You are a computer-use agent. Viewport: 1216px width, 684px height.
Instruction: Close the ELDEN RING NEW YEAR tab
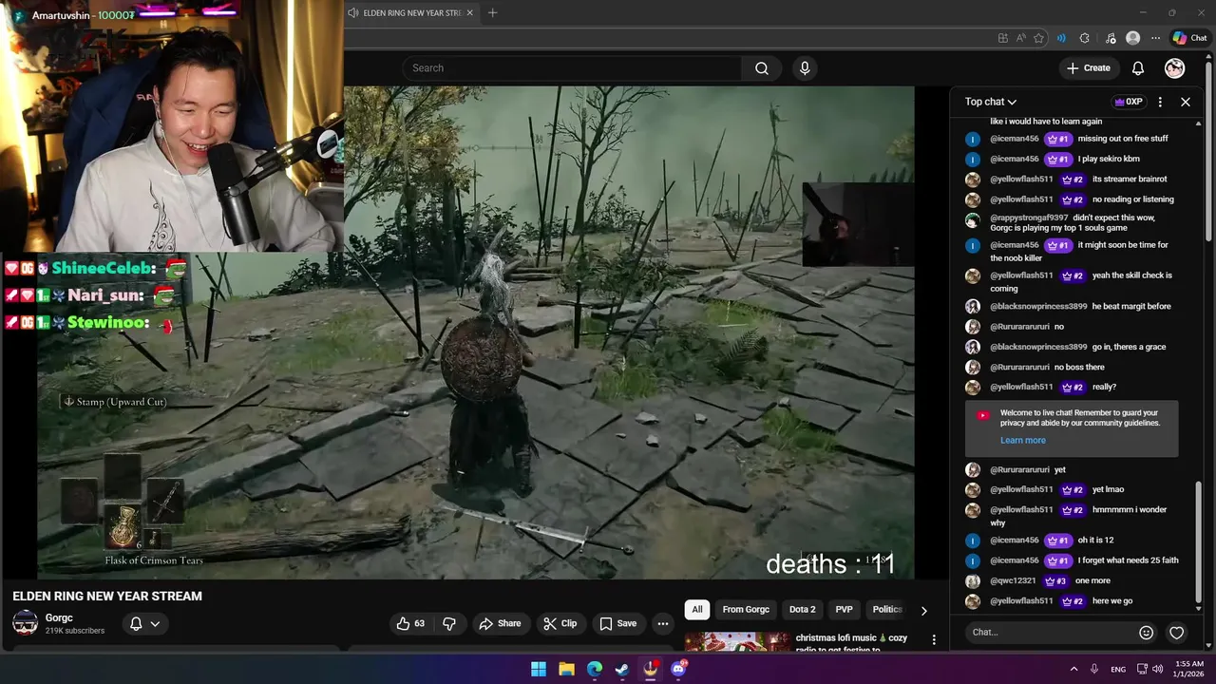[469, 13]
